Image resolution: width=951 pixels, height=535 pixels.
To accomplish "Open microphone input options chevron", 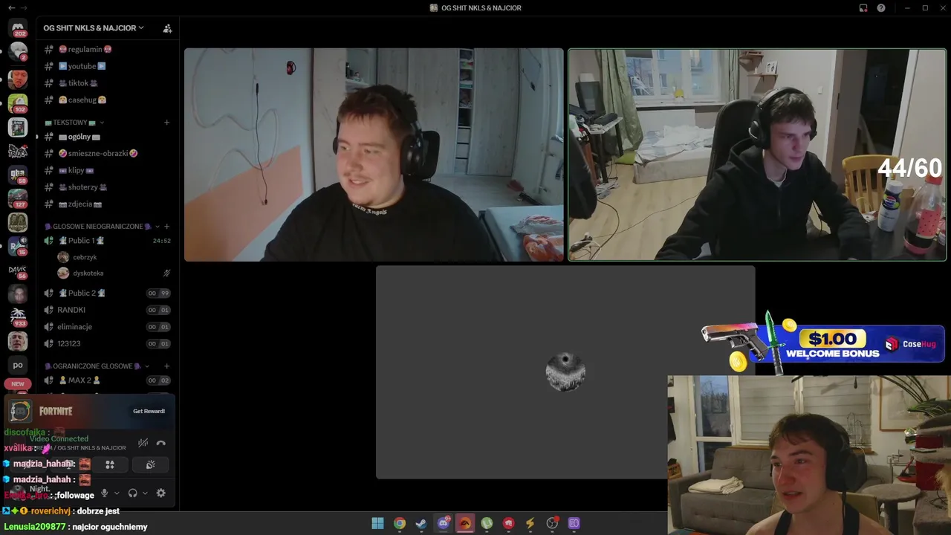I will 116,493.
